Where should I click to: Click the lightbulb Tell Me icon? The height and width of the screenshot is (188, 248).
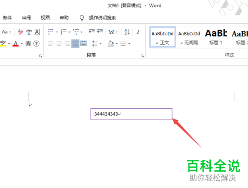(x=82, y=18)
